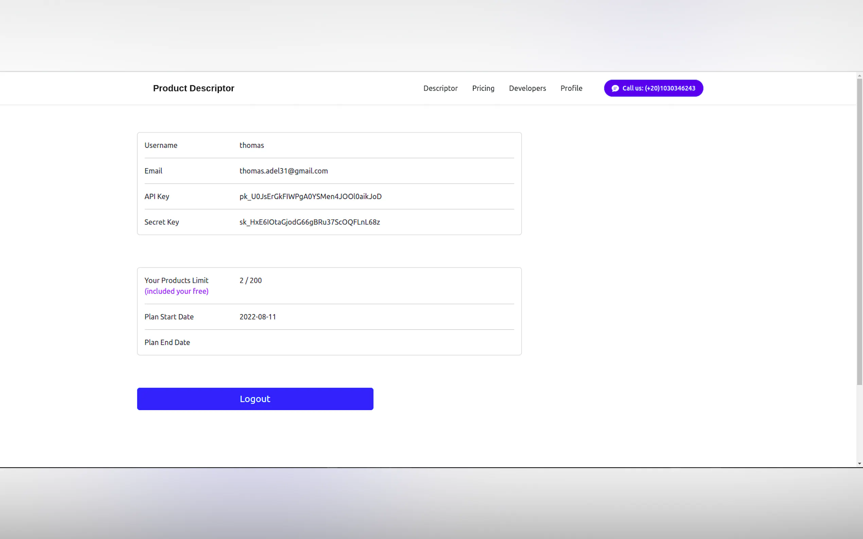
Task: Click the 2 / 200 products limit value
Action: coord(250,281)
